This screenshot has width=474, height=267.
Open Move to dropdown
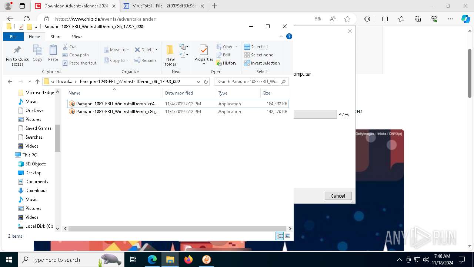click(x=116, y=50)
